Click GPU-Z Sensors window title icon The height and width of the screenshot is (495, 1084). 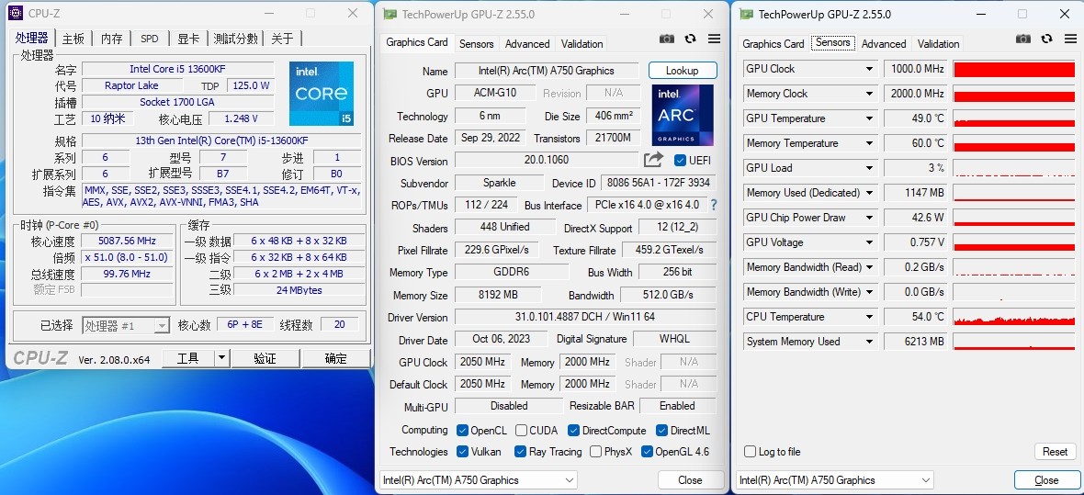746,14
